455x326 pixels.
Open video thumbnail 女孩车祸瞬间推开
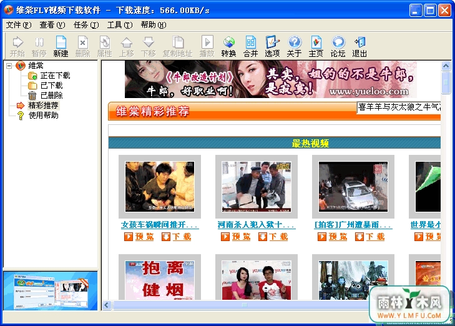click(160, 187)
